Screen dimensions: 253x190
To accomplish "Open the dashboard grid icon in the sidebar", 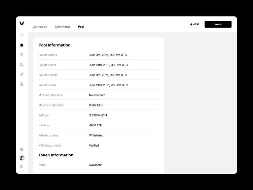I will 22,55.
